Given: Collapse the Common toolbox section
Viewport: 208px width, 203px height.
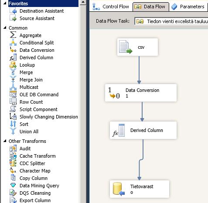Looking at the screenshot, I should [5, 27].
